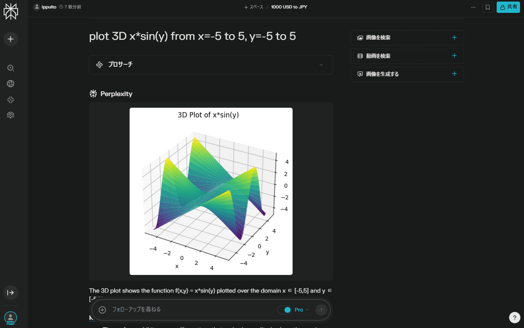
Task: Click the attach plus icon in the follow-up bar
Action: [102, 310]
